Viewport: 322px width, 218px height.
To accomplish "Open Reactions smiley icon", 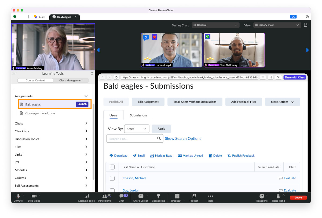I will point(262,196).
